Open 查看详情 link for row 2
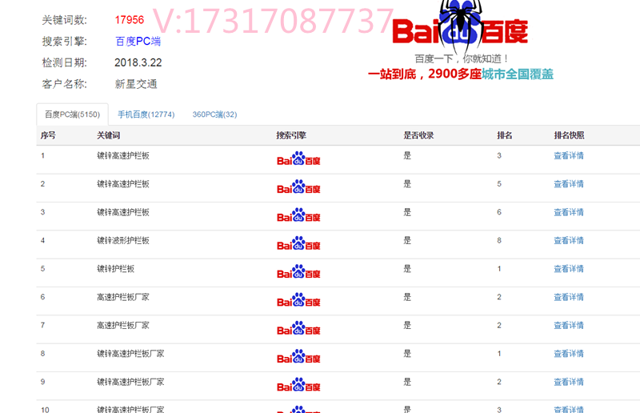This screenshot has width=640, height=413. (x=569, y=184)
